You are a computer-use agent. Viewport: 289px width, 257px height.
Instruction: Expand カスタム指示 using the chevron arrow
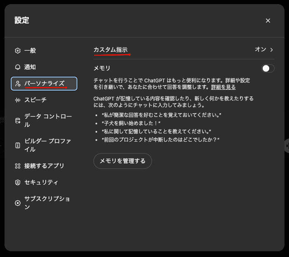click(271, 50)
